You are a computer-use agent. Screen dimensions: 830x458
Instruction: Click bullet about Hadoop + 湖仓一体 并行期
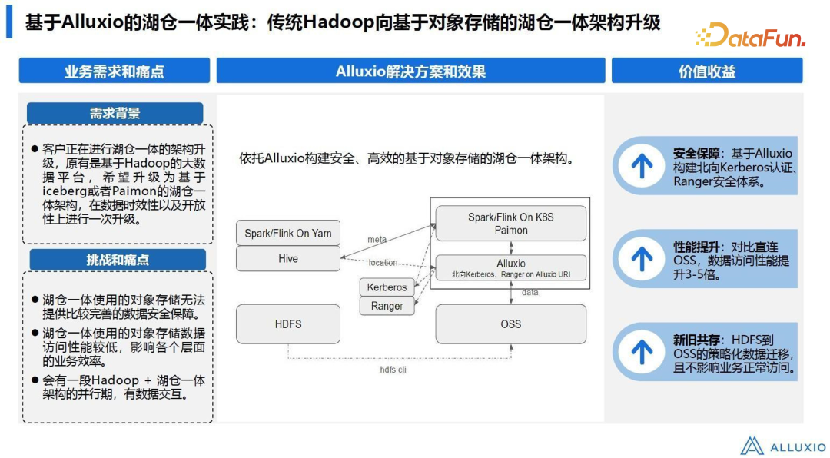pyautogui.click(x=123, y=387)
